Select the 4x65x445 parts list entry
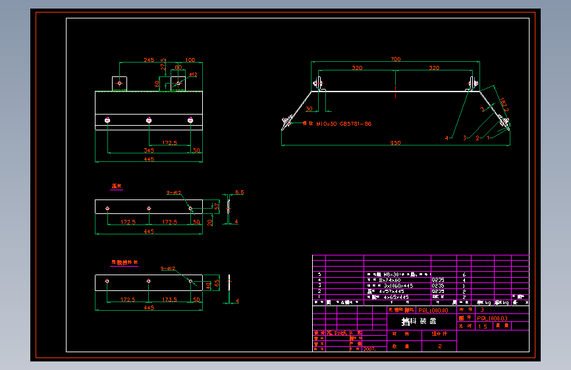Image resolution: width=571 pixels, height=370 pixels. click(x=396, y=297)
